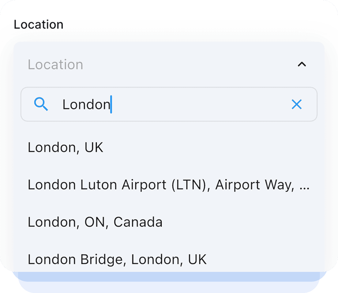Image resolution: width=338 pixels, height=293 pixels.
Task: Click the truncated ellipsis on the Luton Airport entry
Action: pyautogui.click(x=304, y=186)
